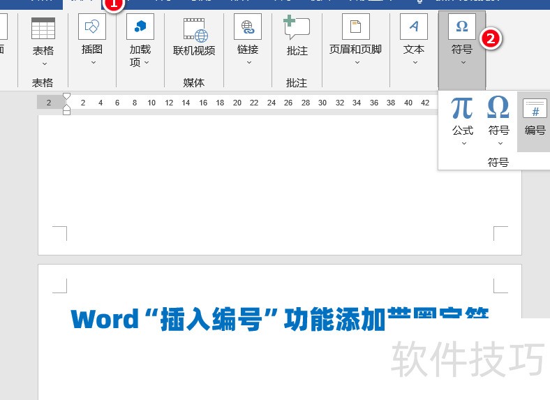550x400 pixels.
Task: Expand the 插图 dropdown arrow
Action: coord(94,62)
